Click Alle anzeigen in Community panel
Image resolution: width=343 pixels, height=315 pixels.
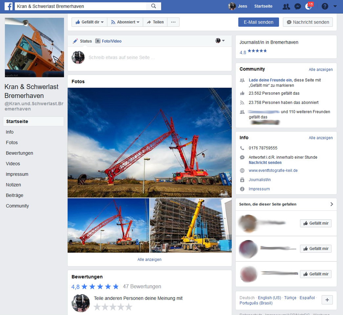[x=321, y=69]
